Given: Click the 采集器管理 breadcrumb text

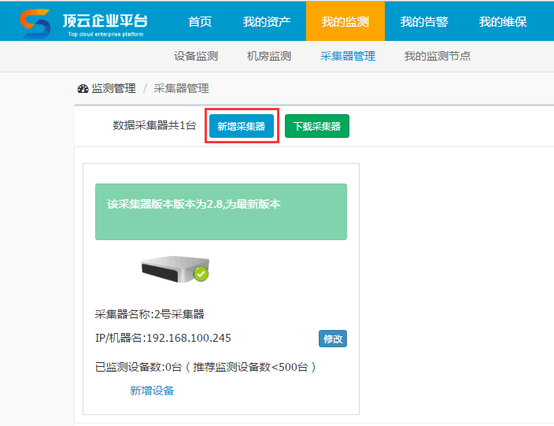Looking at the screenshot, I should click(181, 88).
